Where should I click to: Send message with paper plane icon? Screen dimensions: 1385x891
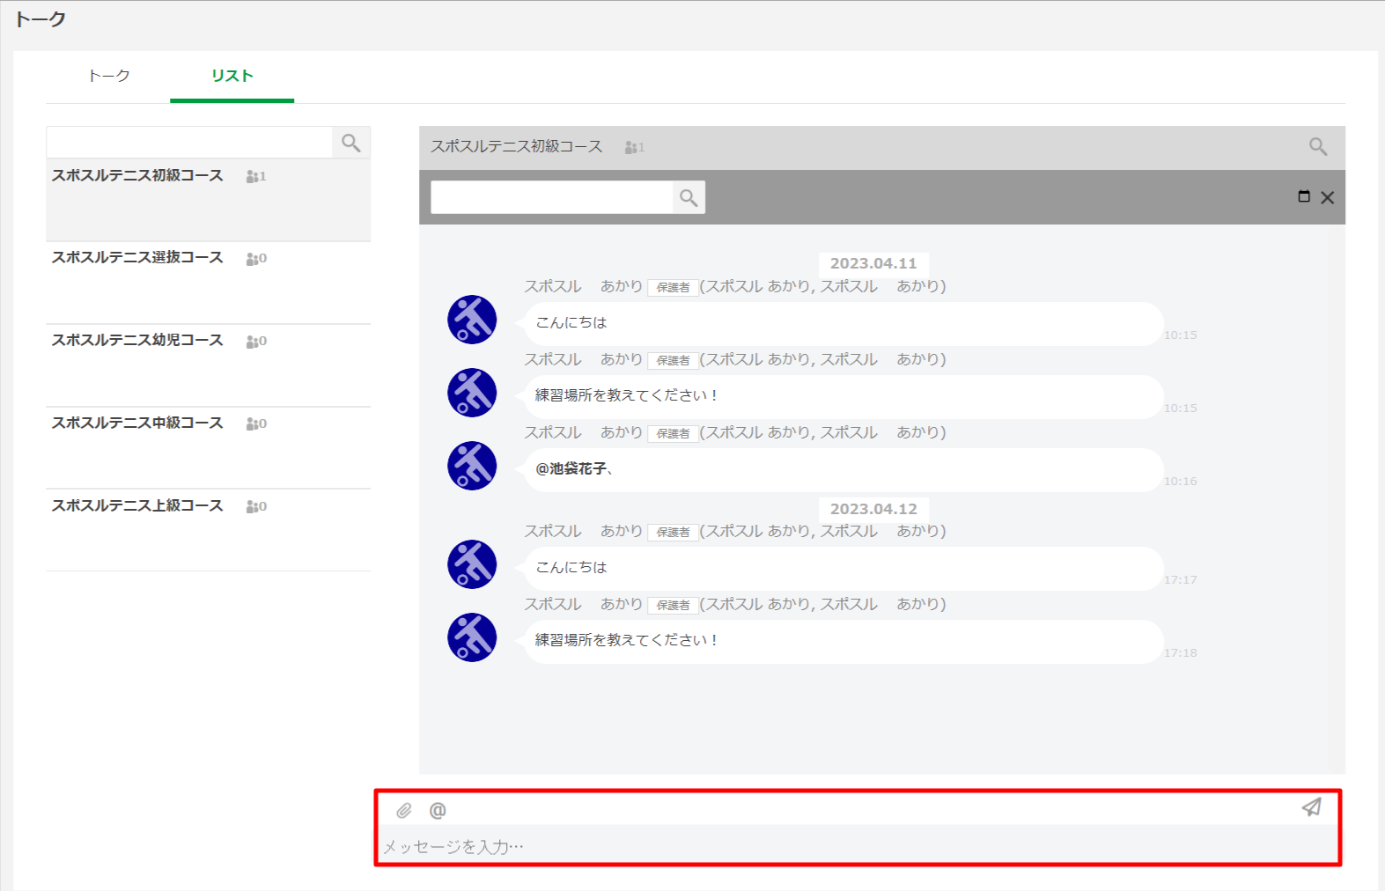pos(1312,807)
